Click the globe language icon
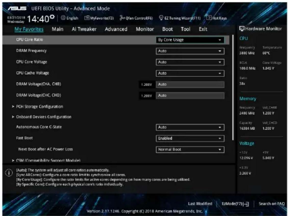Image resolution: width=288 pixels, height=216 pixels. click(63, 18)
